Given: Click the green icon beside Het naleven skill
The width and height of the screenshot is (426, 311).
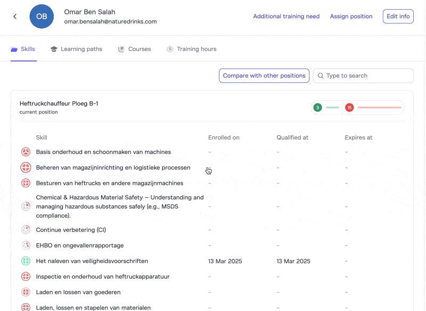Looking at the screenshot, I should 26,261.
